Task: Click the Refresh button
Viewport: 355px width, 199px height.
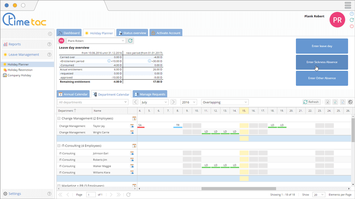Action: pyautogui.click(x=311, y=102)
